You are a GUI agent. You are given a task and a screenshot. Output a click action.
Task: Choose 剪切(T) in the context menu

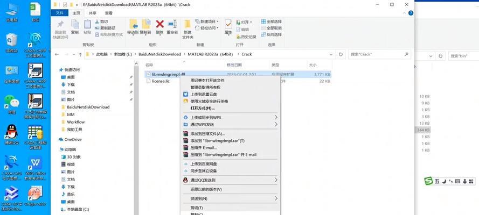[x=197, y=208]
